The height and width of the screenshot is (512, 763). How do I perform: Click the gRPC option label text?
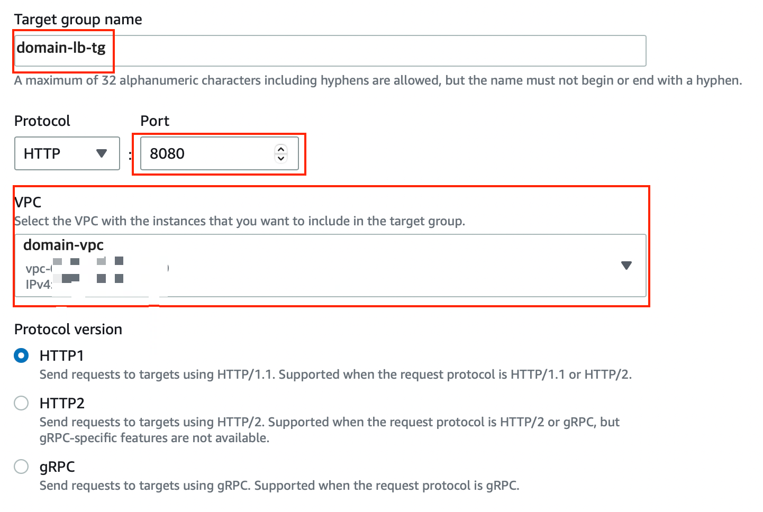(x=57, y=467)
